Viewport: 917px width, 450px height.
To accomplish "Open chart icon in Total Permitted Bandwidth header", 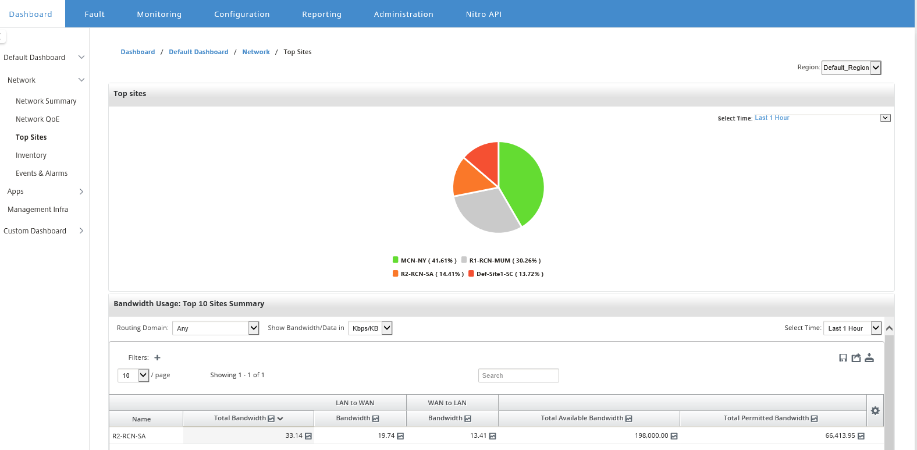I will pos(814,419).
